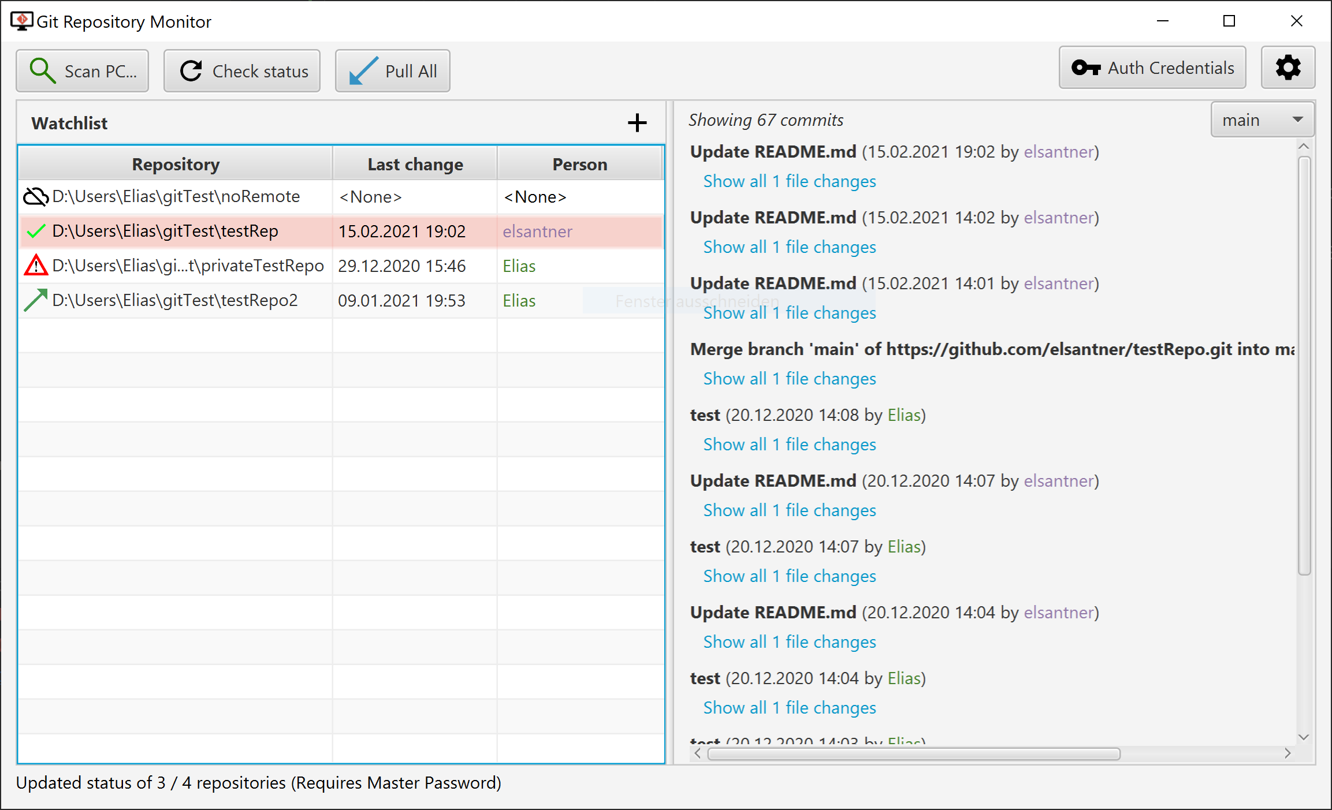The width and height of the screenshot is (1332, 810).
Task: Show file changes for the Merge branch commit
Action: pyautogui.click(x=790, y=379)
